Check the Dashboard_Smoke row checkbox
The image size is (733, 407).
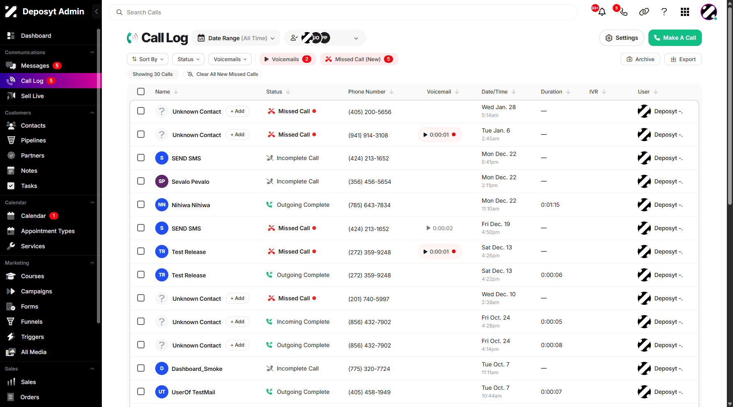pyautogui.click(x=141, y=368)
